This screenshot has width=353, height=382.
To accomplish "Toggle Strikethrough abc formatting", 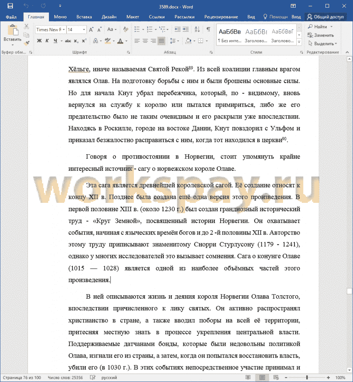I will click(68, 41).
